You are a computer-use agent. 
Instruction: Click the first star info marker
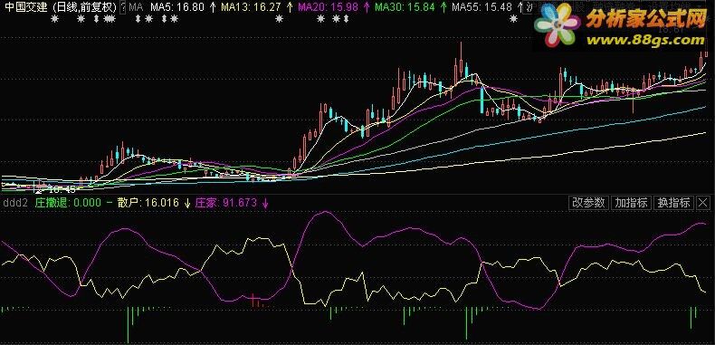point(54,19)
